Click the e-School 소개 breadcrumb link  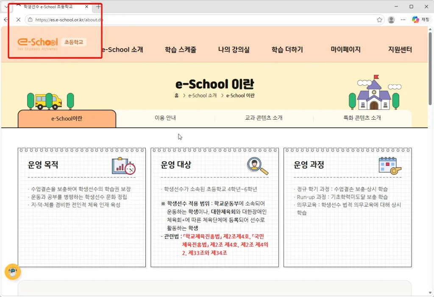click(202, 95)
